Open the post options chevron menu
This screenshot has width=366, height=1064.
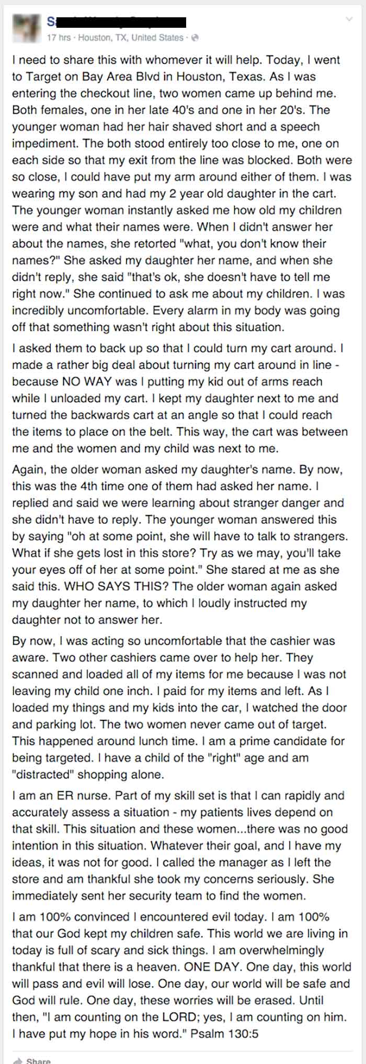[x=349, y=19]
